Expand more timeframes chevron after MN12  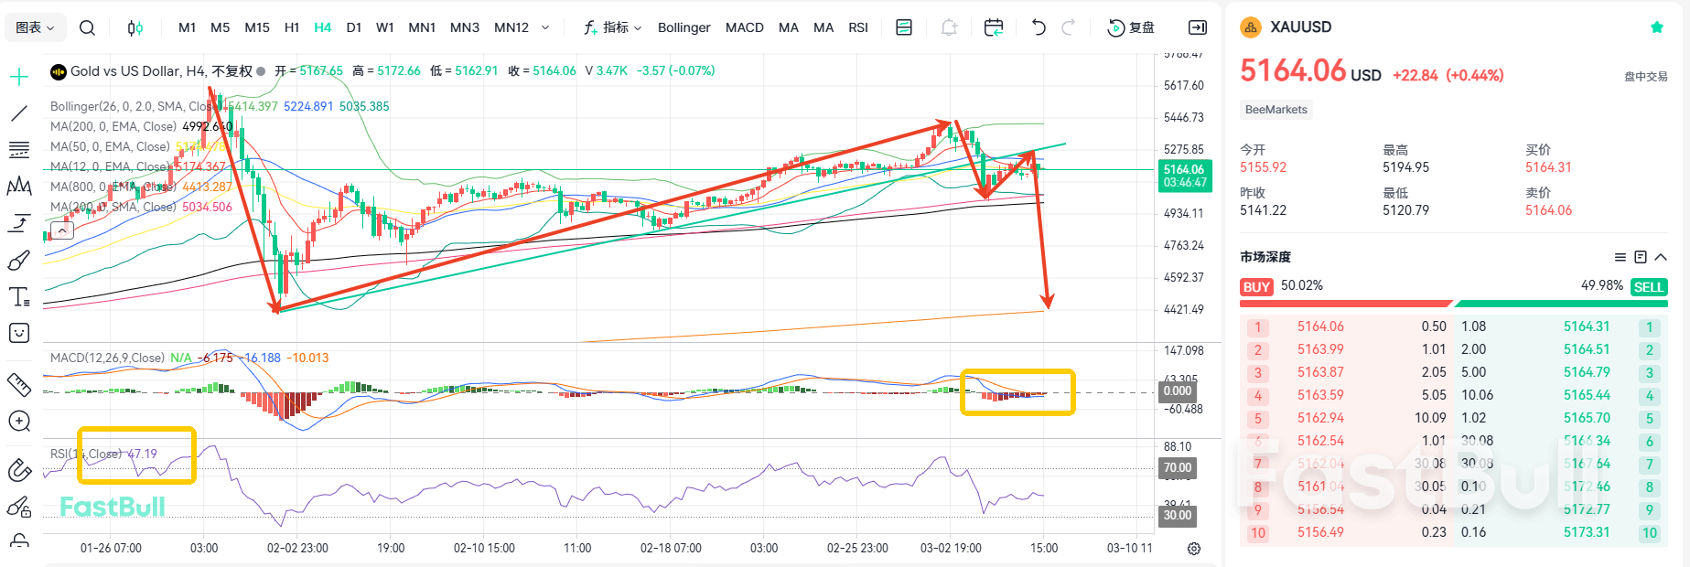(x=545, y=27)
